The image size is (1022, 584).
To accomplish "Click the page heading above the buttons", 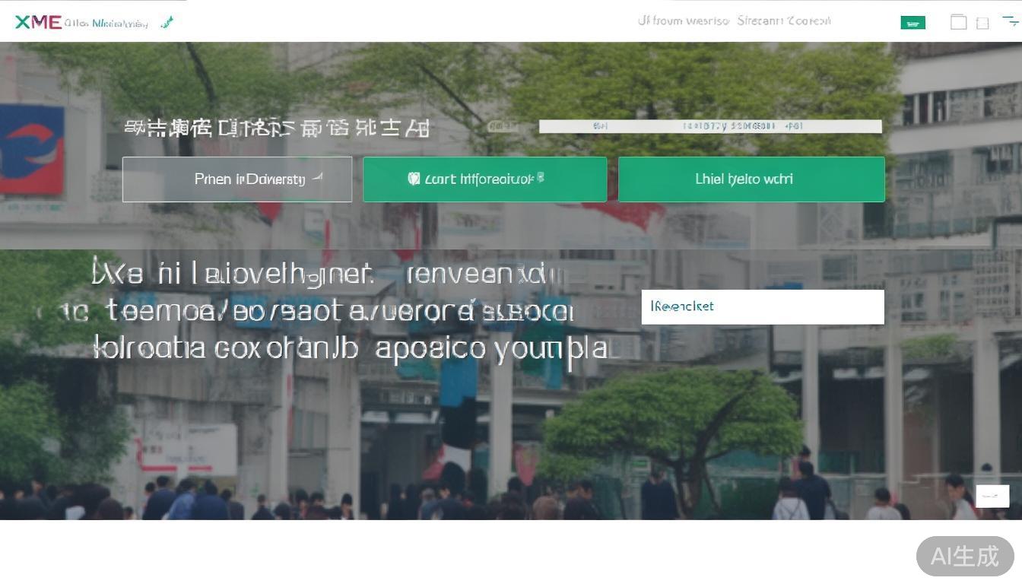I will (x=278, y=127).
